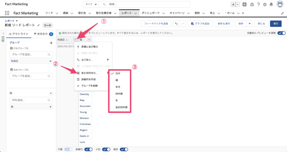Open the 並び替え... submenu
This screenshot has height=152, width=287.
tap(93, 60)
